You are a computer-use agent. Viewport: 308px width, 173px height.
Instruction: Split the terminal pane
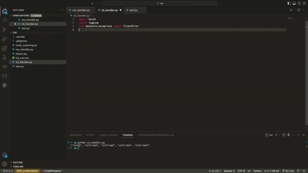coord(283,135)
